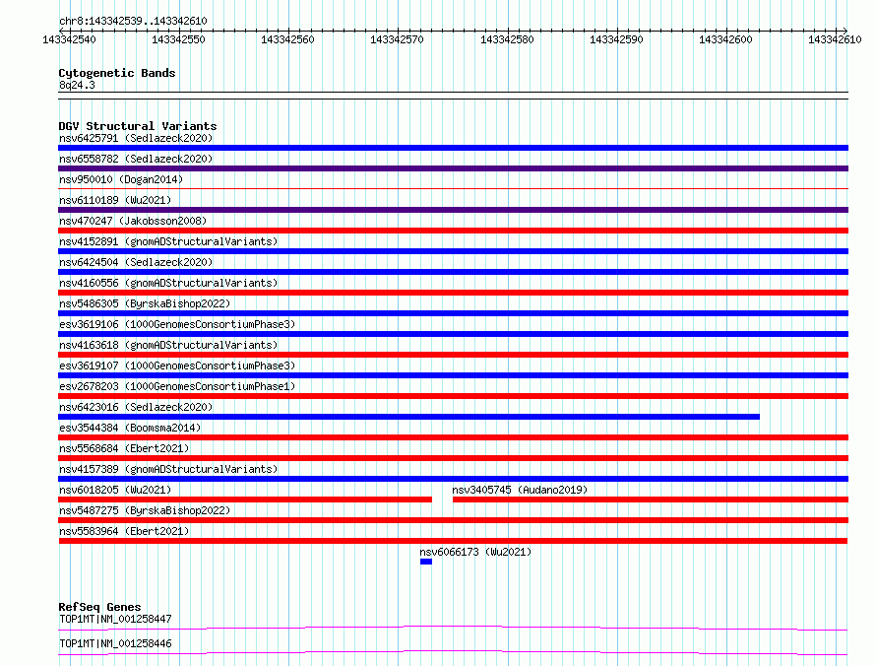Click the chr8:143342539..143342610 region label

click(133, 21)
